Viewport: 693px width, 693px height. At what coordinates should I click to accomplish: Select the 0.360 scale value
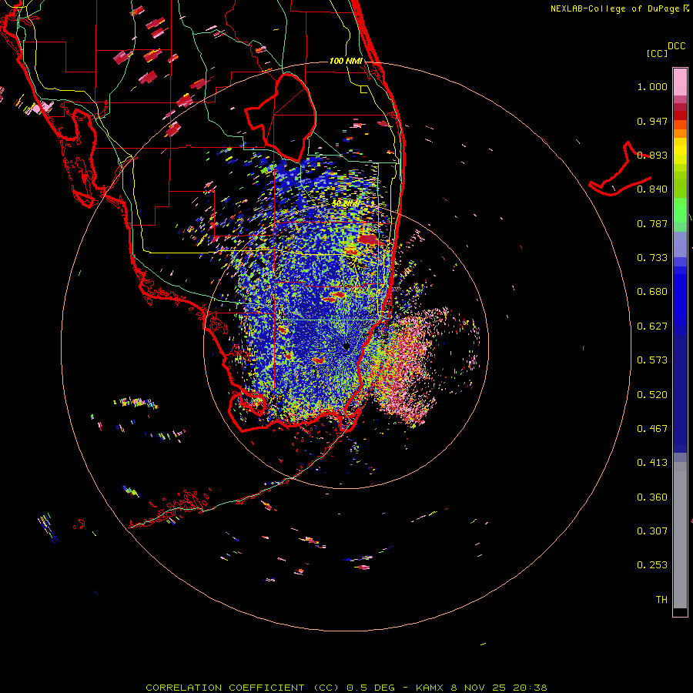652,497
